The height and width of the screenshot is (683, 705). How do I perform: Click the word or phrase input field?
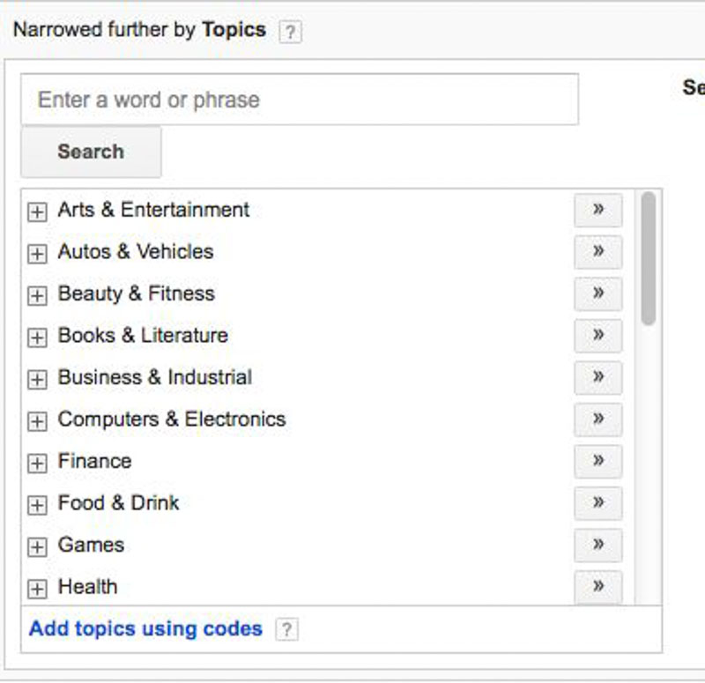point(300,100)
